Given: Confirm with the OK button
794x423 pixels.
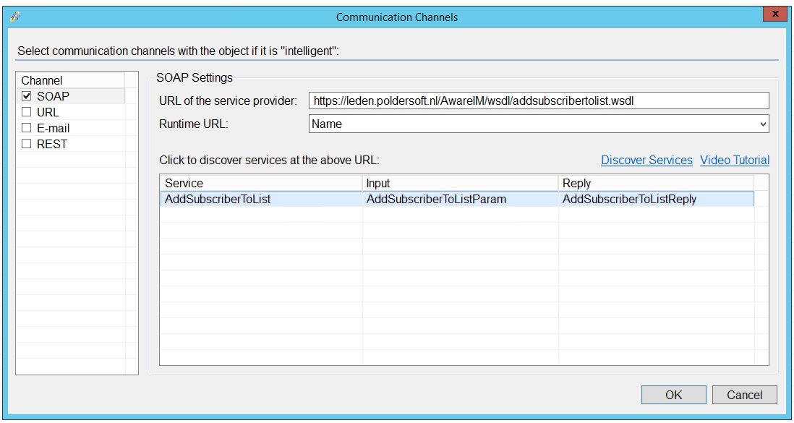Looking at the screenshot, I should (673, 395).
